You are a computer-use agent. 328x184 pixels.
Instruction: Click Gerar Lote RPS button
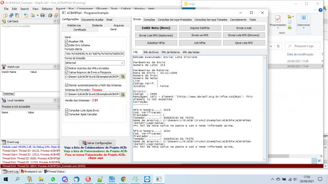pos(244,43)
